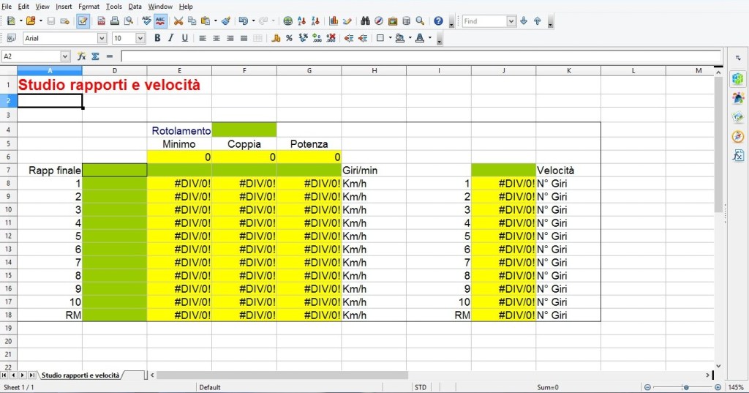Click the Sort Ascending icon

(302, 21)
